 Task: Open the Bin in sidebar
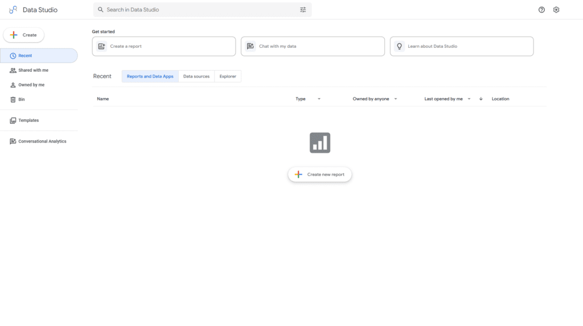[21, 99]
